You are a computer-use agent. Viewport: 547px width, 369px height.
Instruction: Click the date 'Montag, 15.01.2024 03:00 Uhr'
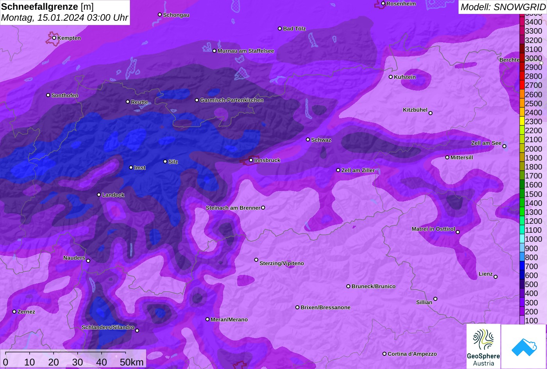[64, 18]
